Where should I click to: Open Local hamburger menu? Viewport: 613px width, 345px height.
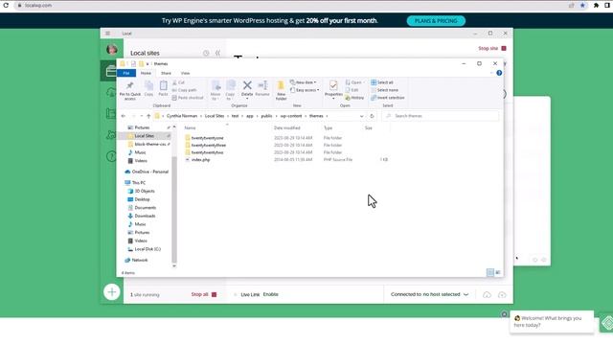pyautogui.click(x=107, y=34)
